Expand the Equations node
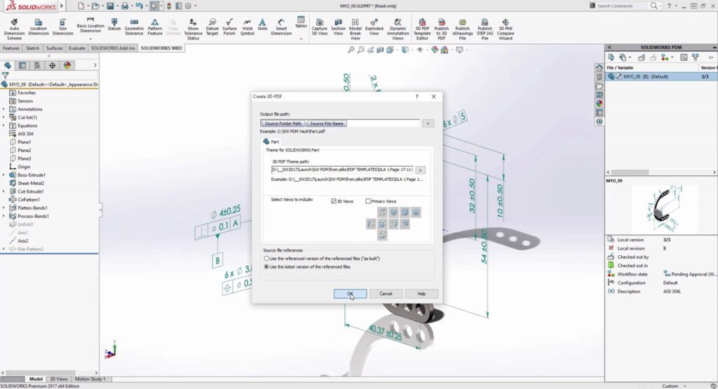 click(4, 126)
